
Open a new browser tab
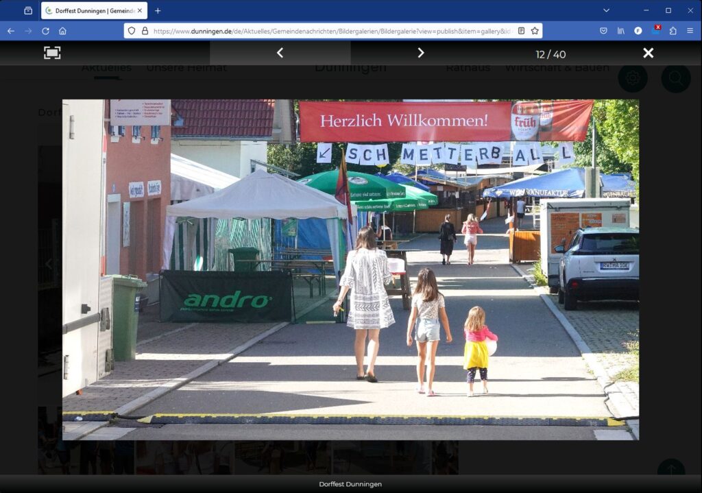coord(158,10)
